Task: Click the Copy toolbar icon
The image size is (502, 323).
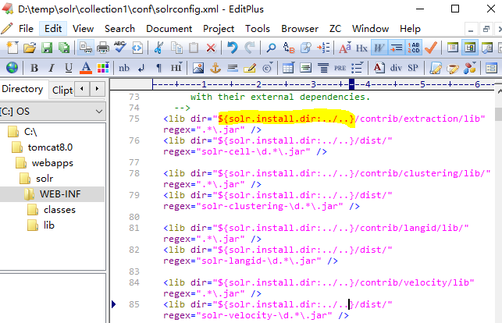Action: click(176, 48)
